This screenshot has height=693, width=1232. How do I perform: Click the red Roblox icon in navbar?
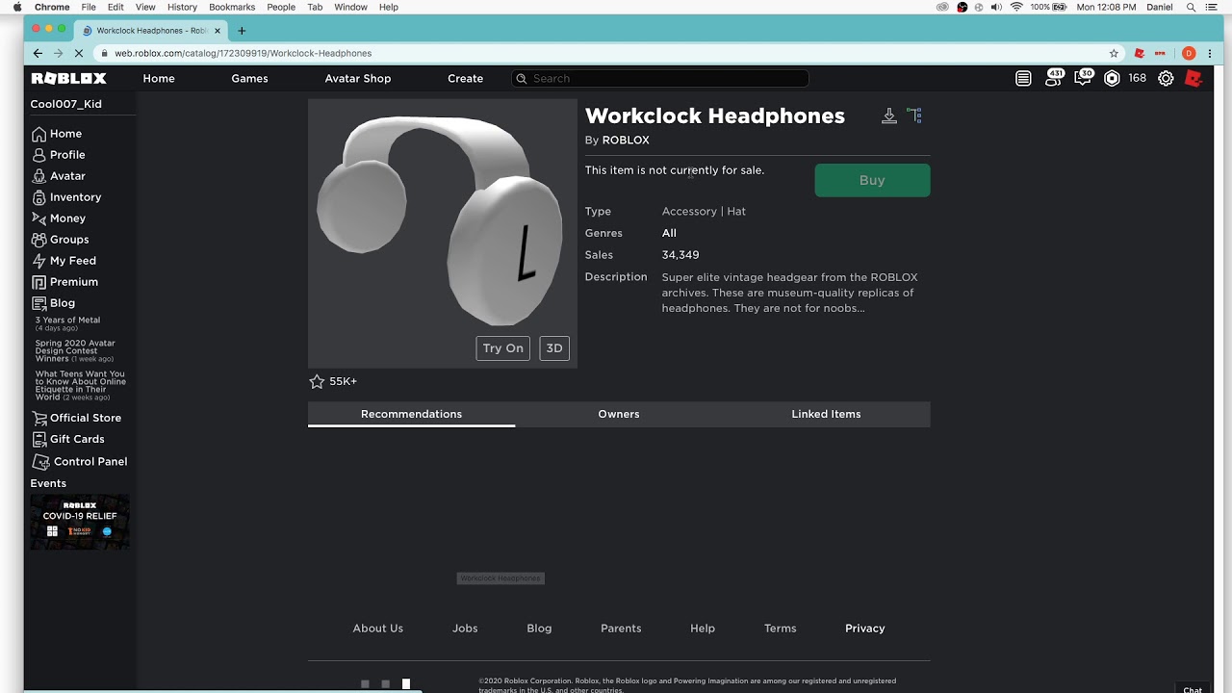[1193, 79]
